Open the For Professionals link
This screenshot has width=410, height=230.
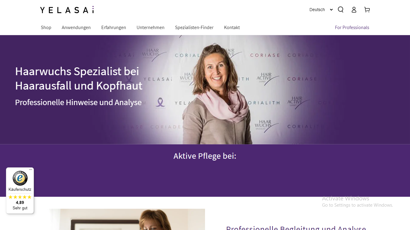[x=352, y=28]
